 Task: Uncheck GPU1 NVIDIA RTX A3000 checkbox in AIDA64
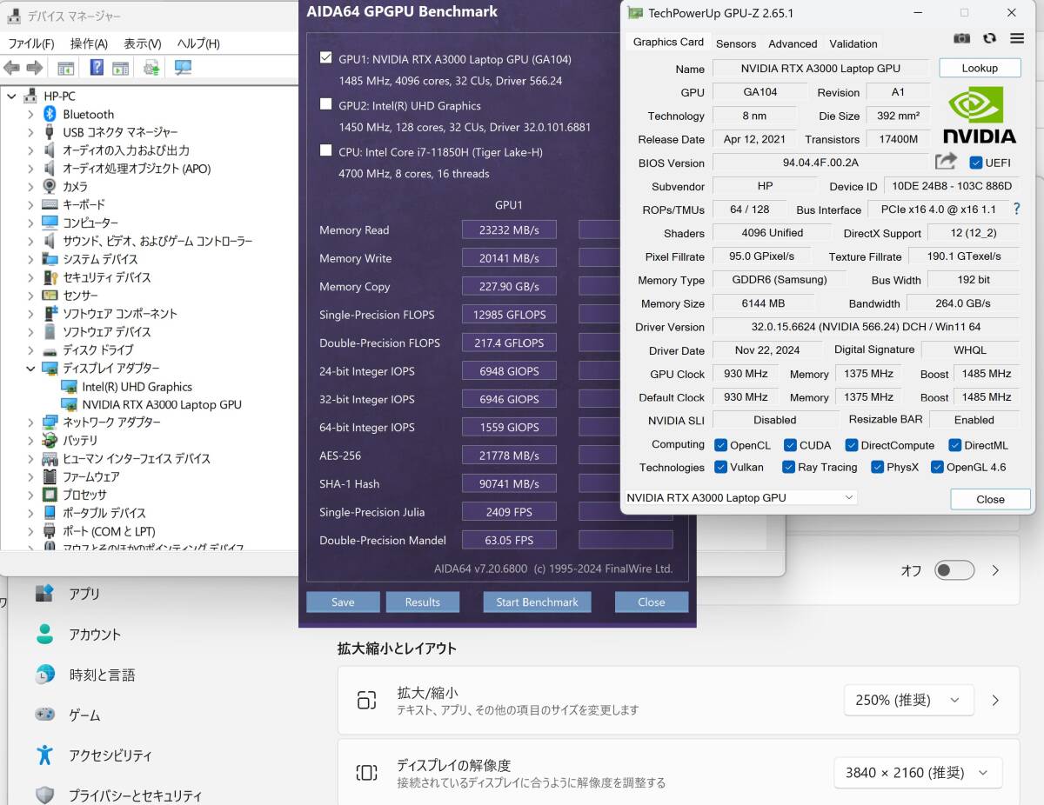pos(326,58)
